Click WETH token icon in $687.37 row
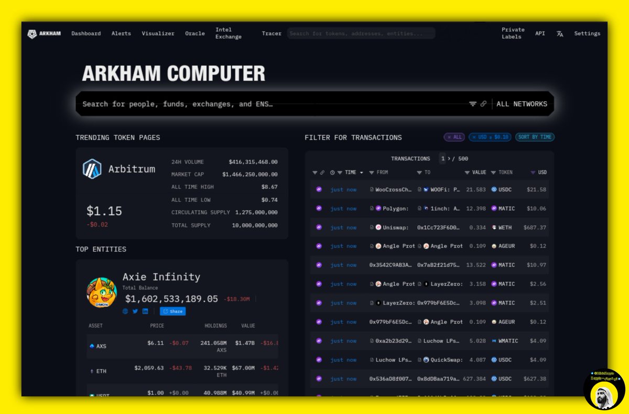 coord(494,227)
